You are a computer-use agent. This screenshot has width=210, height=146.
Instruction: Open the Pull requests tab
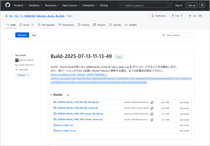[x=46, y=25]
